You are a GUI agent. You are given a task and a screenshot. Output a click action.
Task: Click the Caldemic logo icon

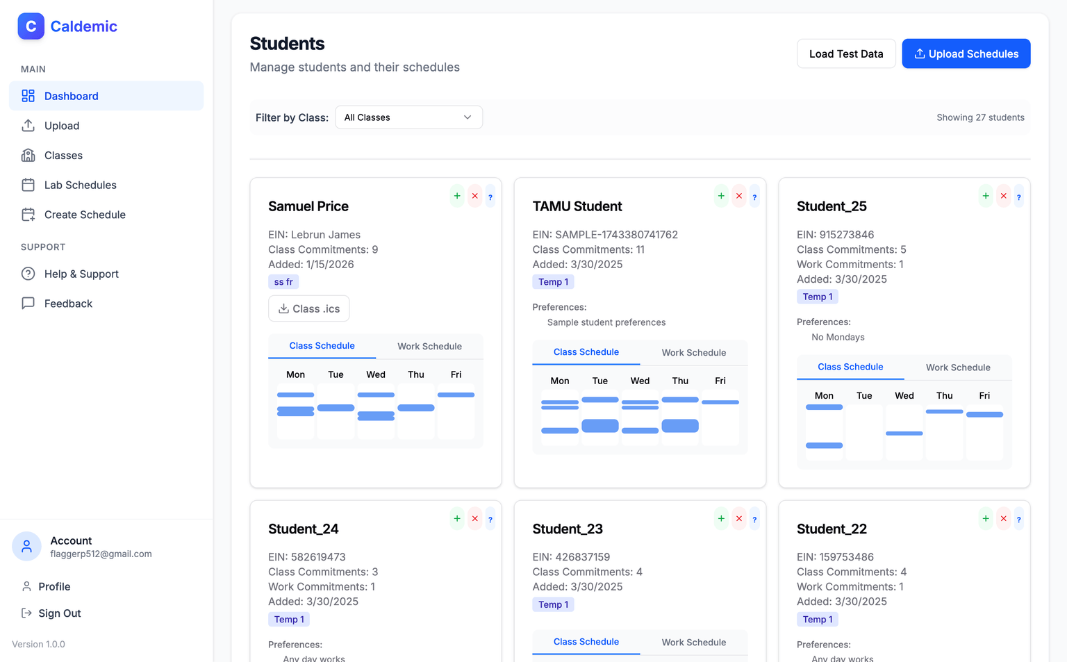point(31,26)
